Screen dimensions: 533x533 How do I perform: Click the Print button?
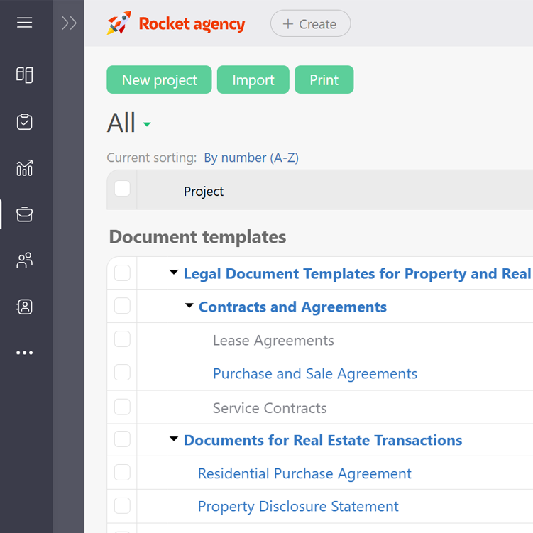click(x=324, y=80)
